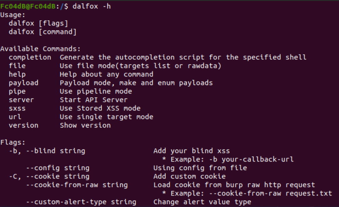Click the 'Available Commands:' heading
The height and width of the screenshot is (207, 339).
pos(40,49)
